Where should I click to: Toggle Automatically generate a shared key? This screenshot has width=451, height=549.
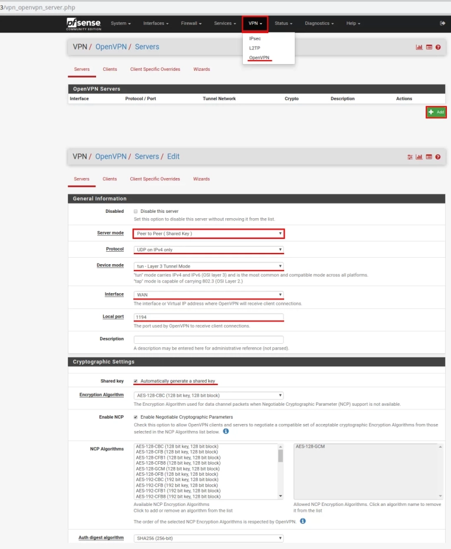click(x=136, y=381)
